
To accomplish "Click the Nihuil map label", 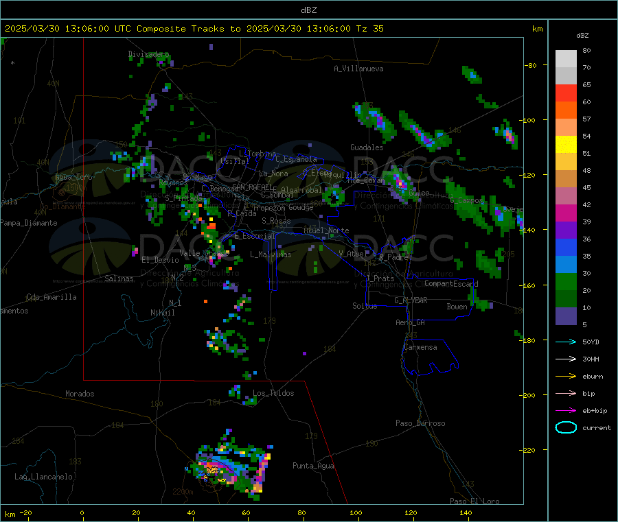I will [x=162, y=313].
